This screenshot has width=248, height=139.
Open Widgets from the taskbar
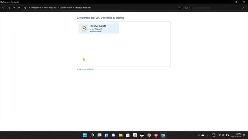point(107,135)
